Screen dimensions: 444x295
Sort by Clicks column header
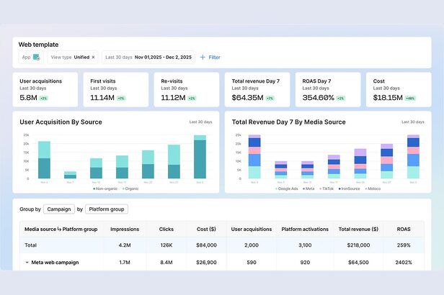166,229
